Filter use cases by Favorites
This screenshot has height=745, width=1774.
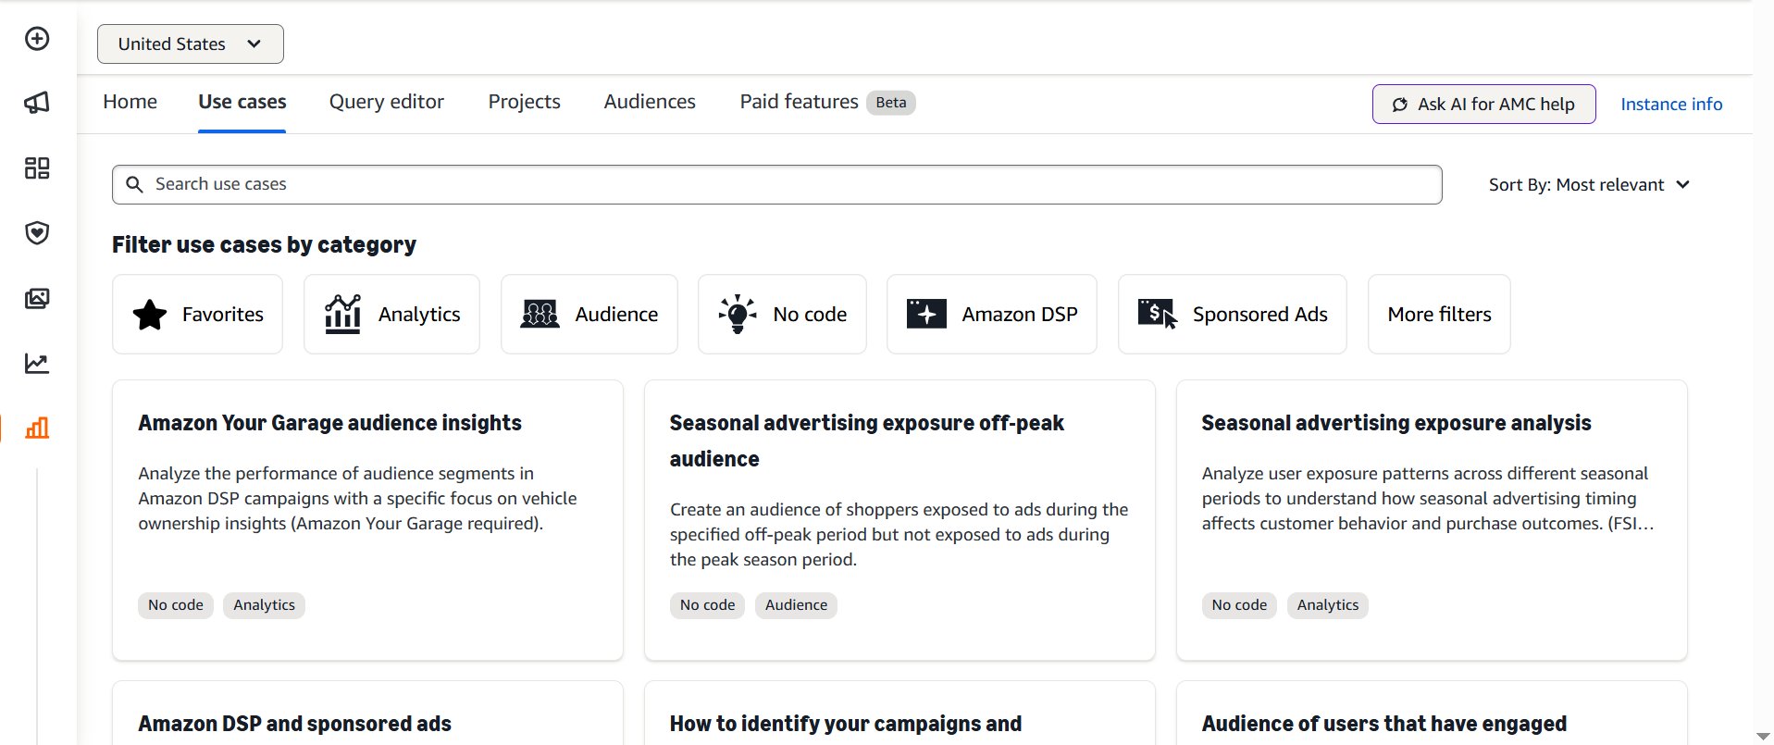(197, 314)
